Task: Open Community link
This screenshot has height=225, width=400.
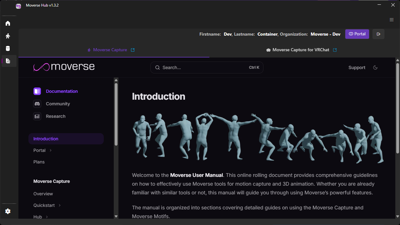Action: point(58,104)
